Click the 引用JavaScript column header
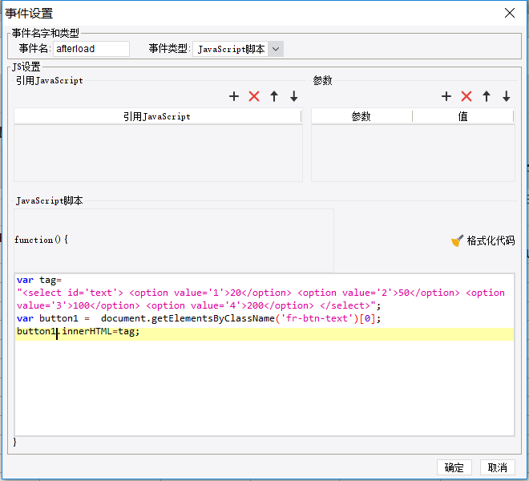 click(x=157, y=117)
